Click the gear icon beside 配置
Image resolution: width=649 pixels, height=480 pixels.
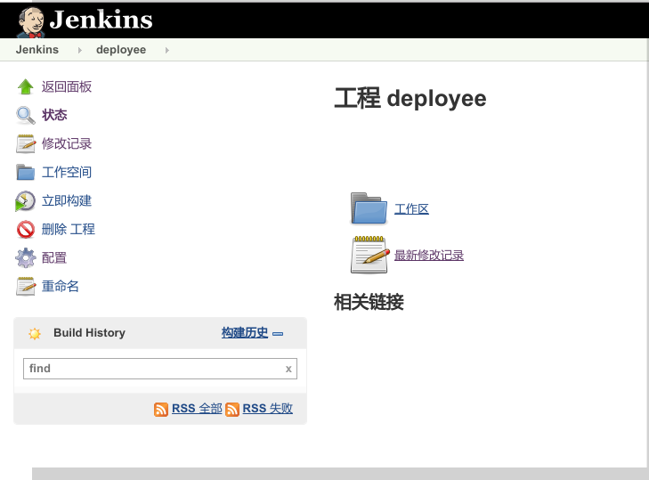coord(26,258)
